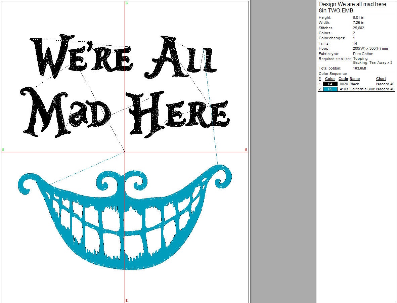Image resolution: width=397 pixels, height=303 pixels.
Task: Select the California Blue swatch 65
Action: 330,89
